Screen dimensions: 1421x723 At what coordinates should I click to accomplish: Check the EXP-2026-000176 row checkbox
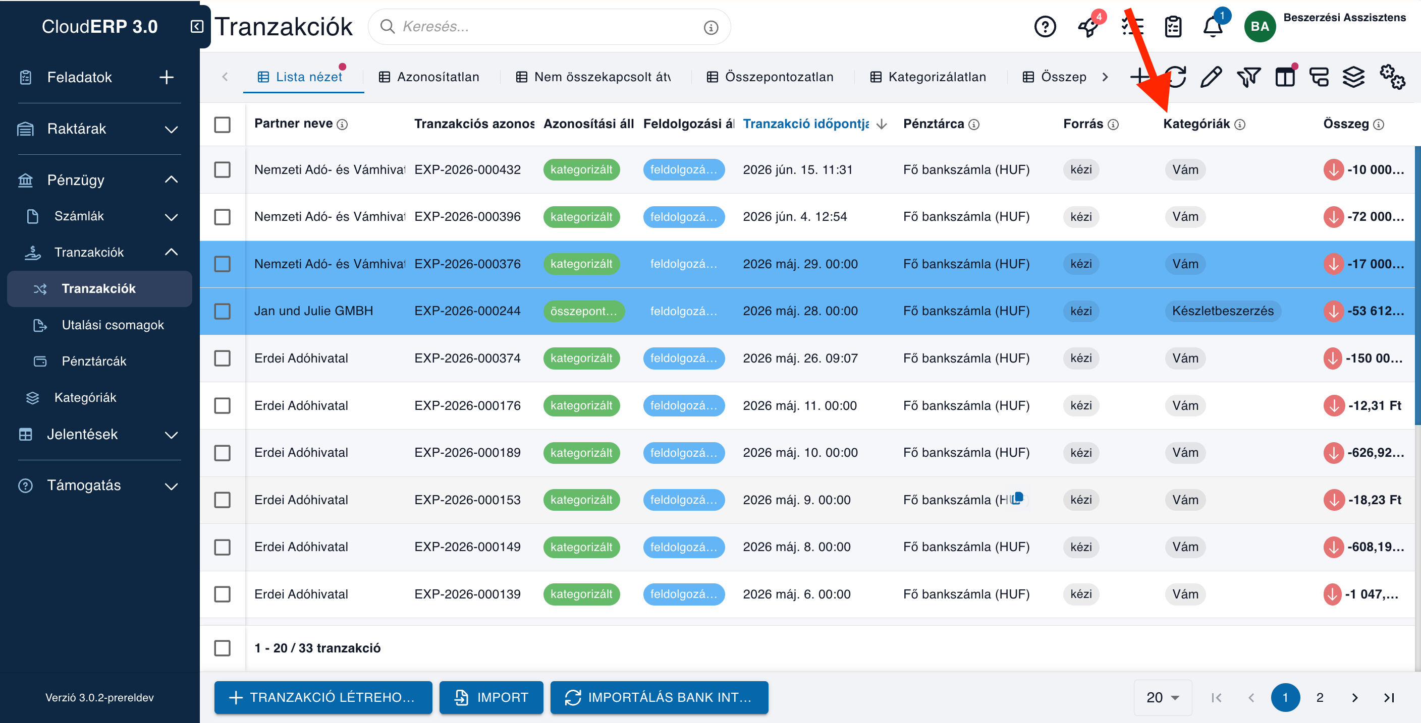coord(223,405)
